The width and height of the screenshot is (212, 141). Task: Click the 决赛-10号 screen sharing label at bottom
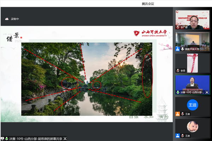pyautogui.click(x=35, y=138)
